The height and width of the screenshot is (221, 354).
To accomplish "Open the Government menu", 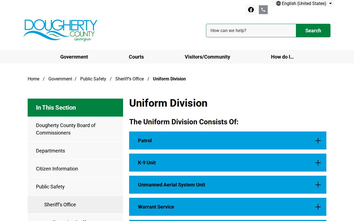I will coord(74,57).
